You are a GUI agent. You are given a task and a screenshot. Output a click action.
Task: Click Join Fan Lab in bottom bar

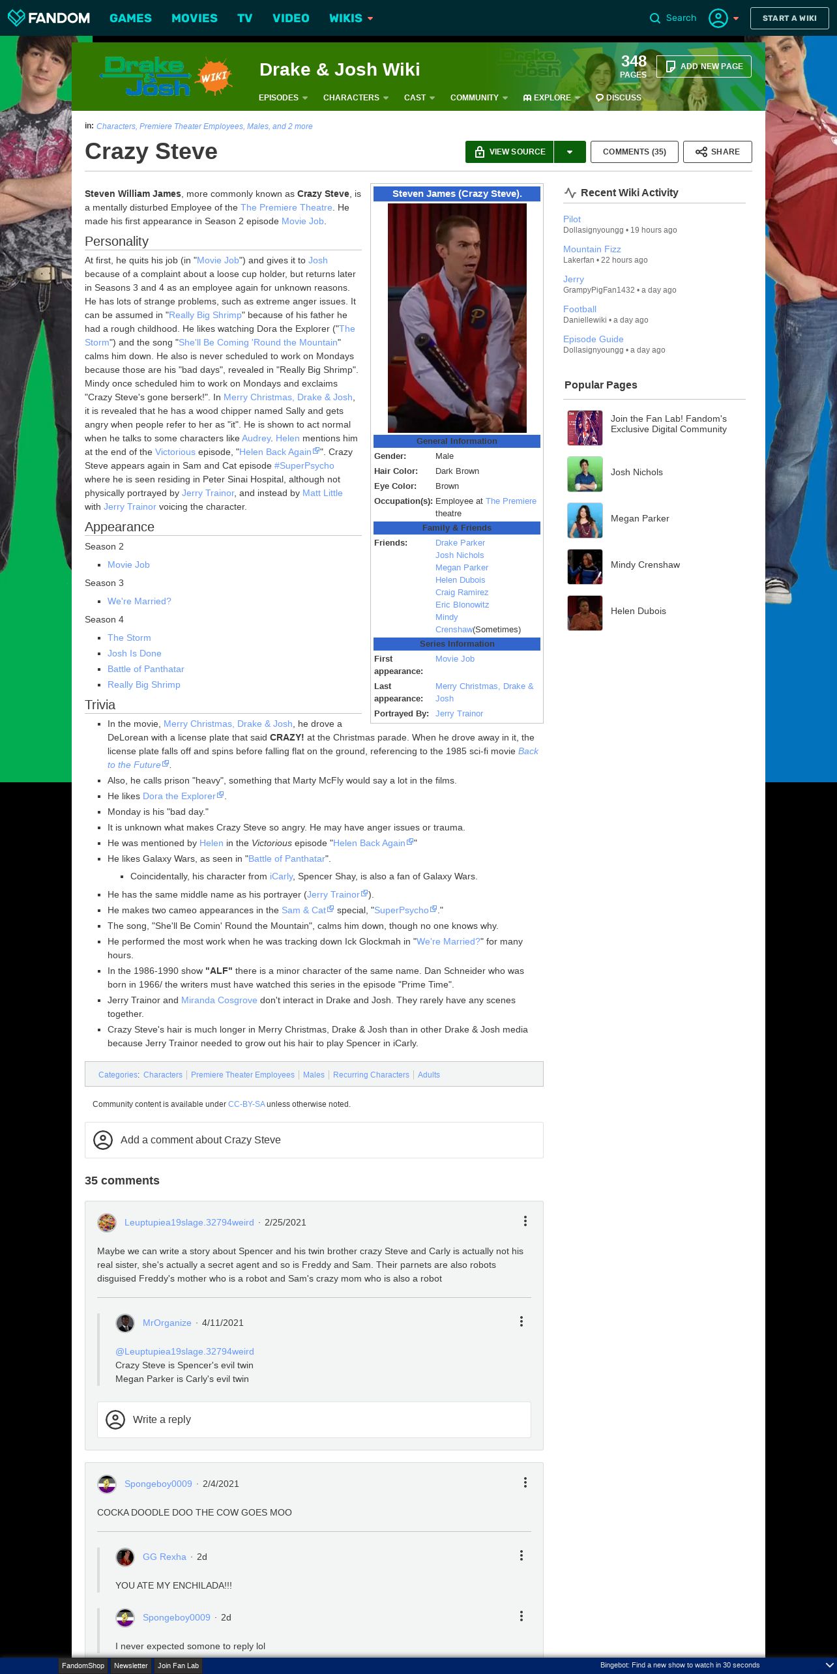[178, 1666]
